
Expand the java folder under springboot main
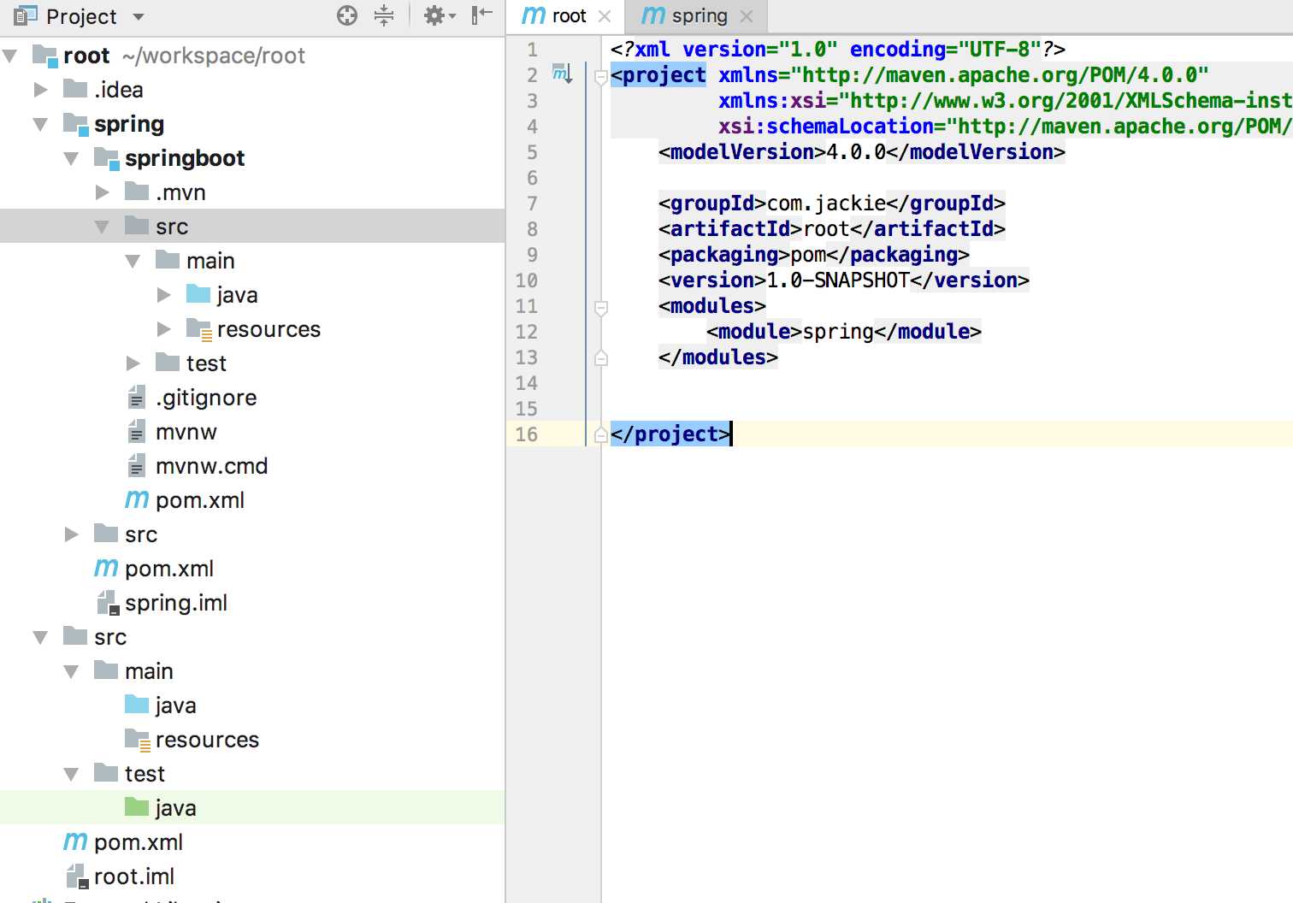point(163,294)
